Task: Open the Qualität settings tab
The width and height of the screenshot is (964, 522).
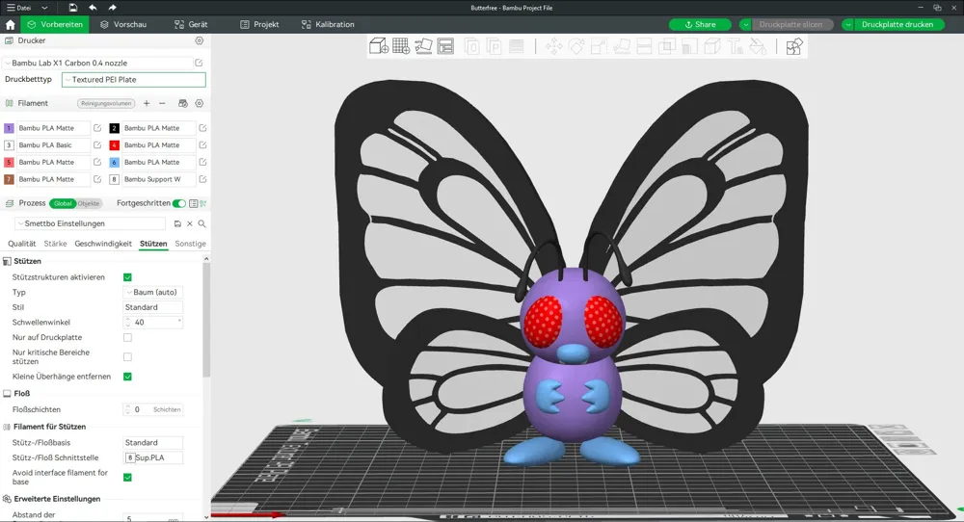Action: 21,244
